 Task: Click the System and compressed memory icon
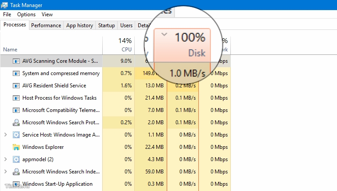[16, 73]
